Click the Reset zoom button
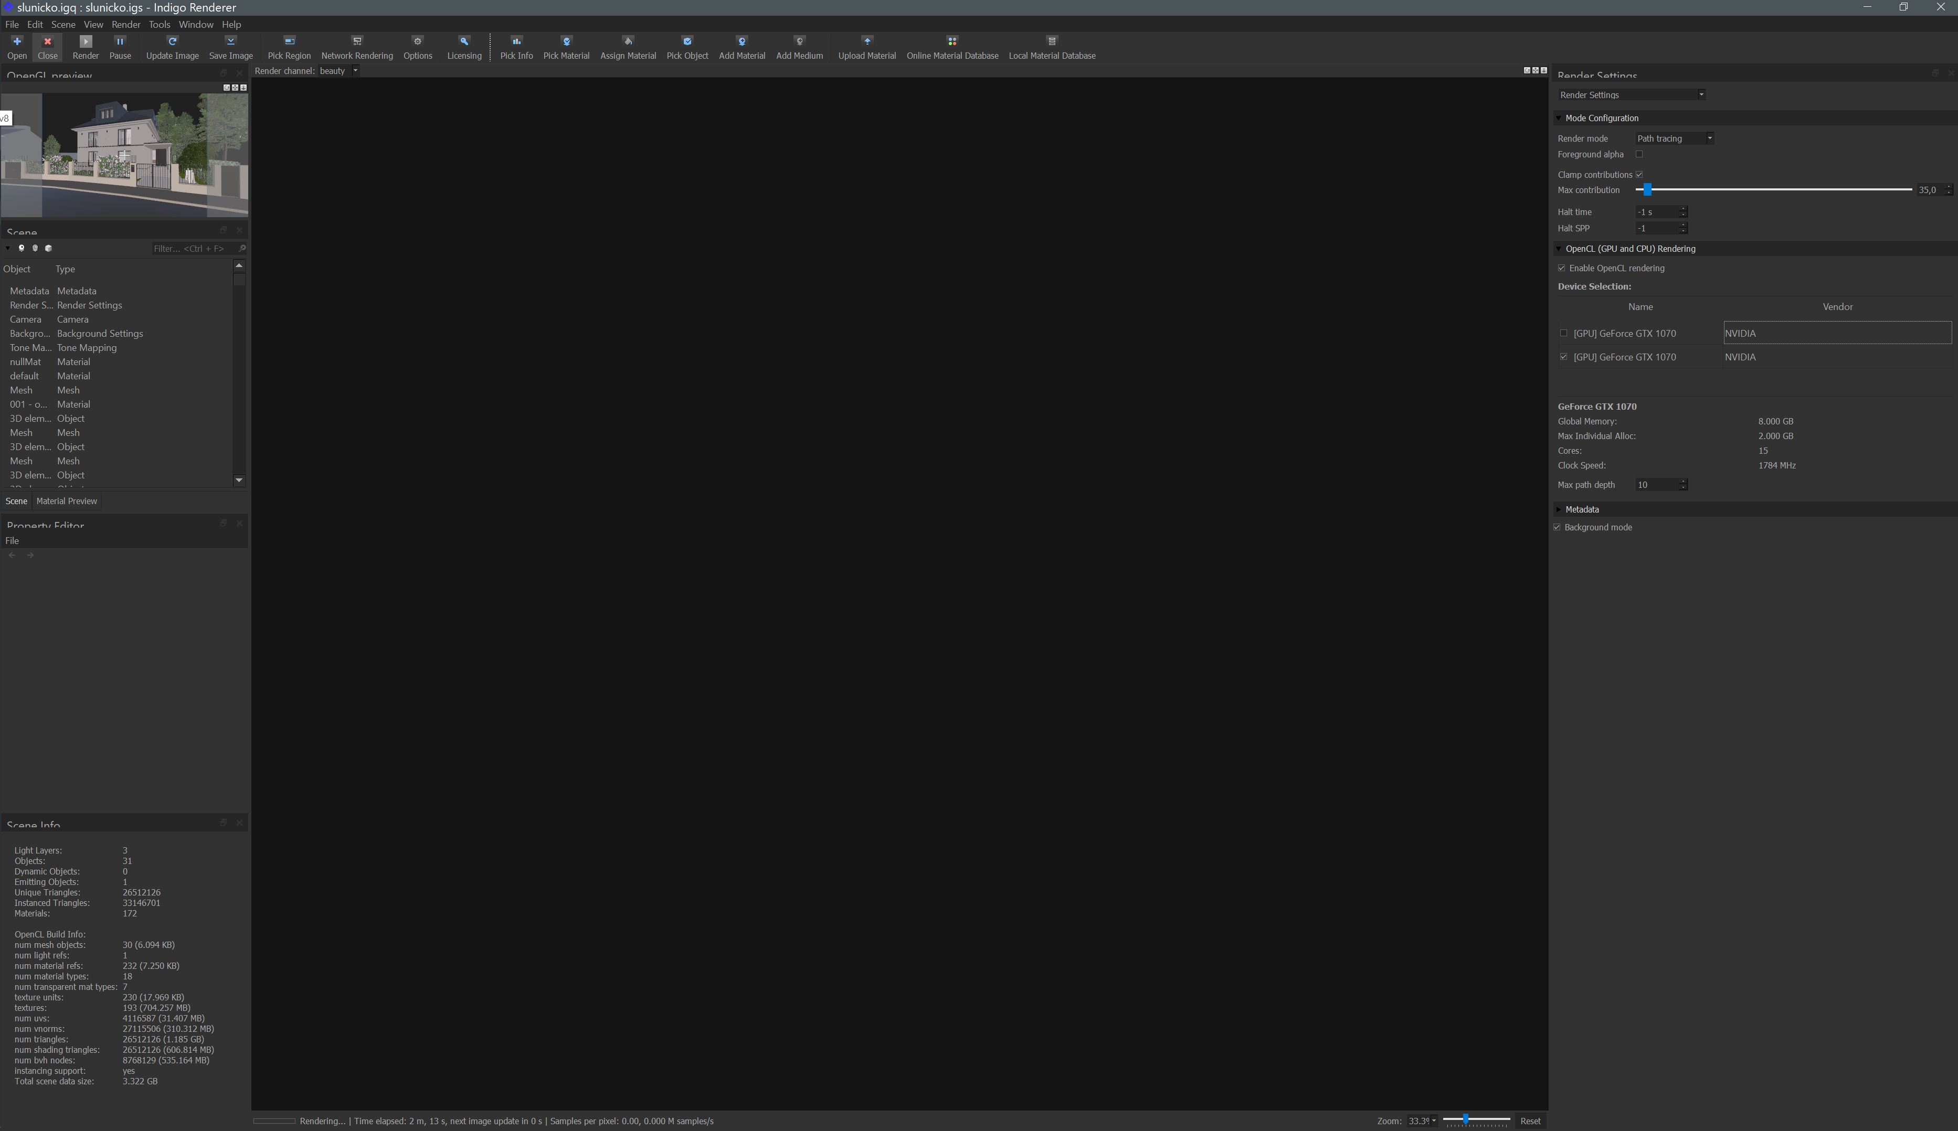Screen dimensions: 1958x1131 point(1530,1121)
